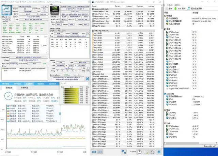
Task: Click the blue X close icon in Sensor Status toolbar
Action: (159, 152)
